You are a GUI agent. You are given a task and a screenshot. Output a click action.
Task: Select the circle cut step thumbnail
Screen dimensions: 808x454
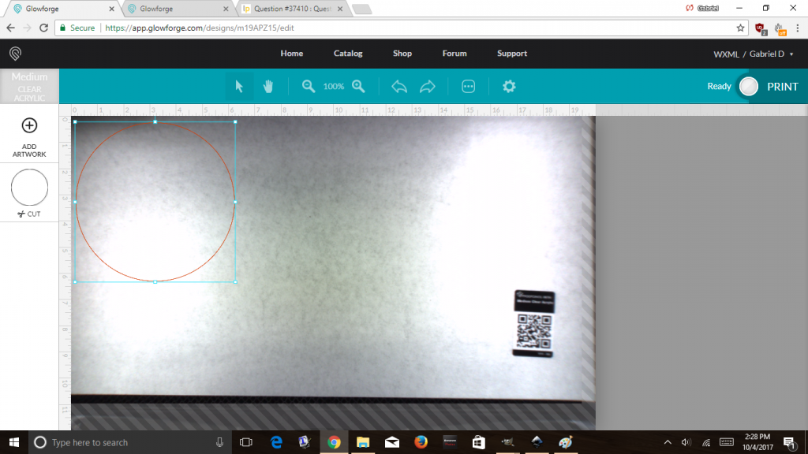pyautogui.click(x=29, y=188)
